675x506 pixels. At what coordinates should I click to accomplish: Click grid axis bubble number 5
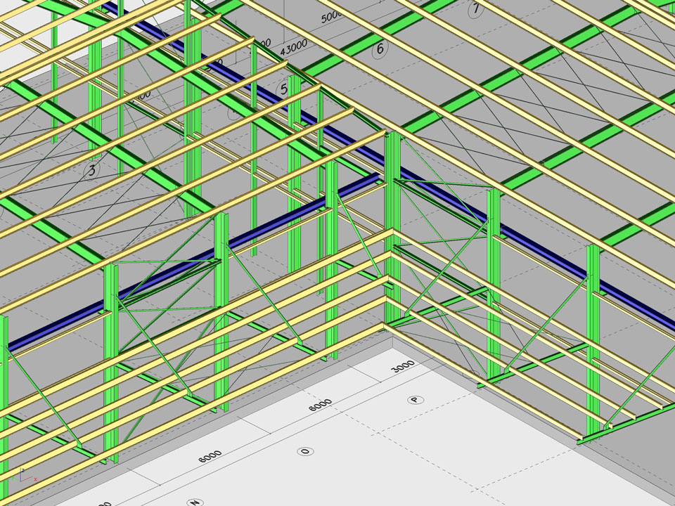pos(284,89)
